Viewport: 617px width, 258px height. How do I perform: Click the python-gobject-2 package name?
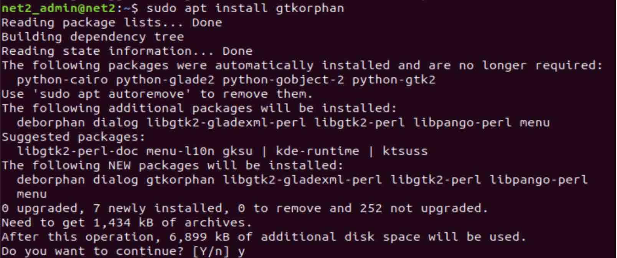(284, 80)
